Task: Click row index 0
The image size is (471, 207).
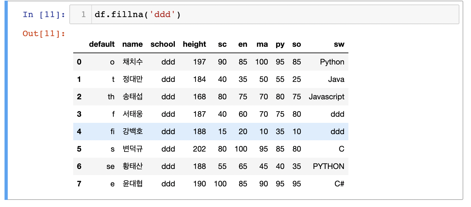Action: coord(79,62)
